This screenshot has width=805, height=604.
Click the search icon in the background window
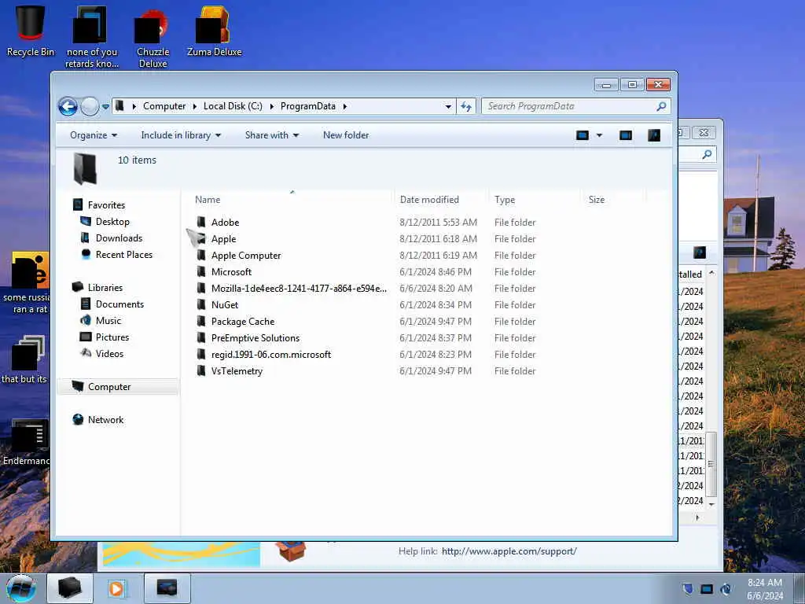pyautogui.click(x=707, y=154)
